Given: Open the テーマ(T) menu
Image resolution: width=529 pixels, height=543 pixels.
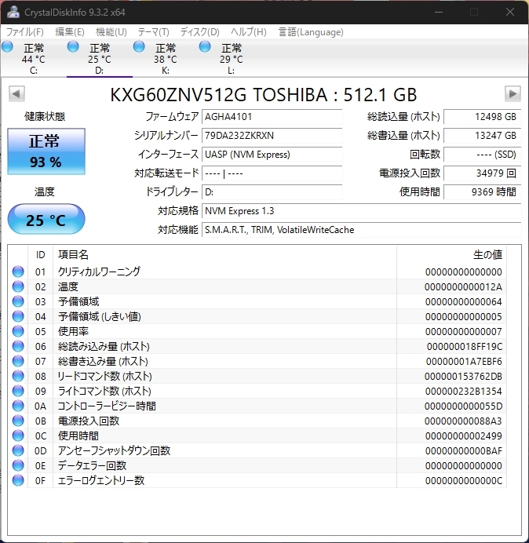Looking at the screenshot, I should [x=153, y=32].
